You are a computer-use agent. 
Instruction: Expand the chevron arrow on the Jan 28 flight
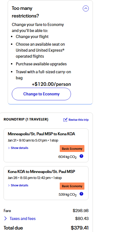point(9,185)
